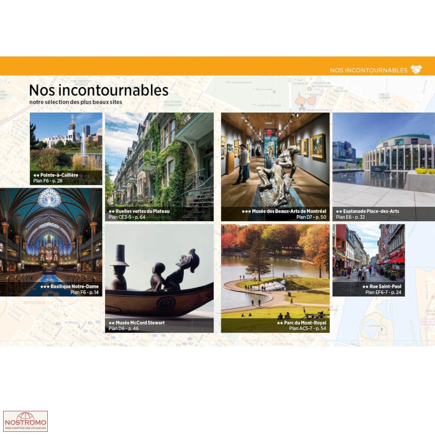Screen dimensions: 435x435
Task: Click the NOS INCONTOURNABLES banner label
Action: pos(369,70)
